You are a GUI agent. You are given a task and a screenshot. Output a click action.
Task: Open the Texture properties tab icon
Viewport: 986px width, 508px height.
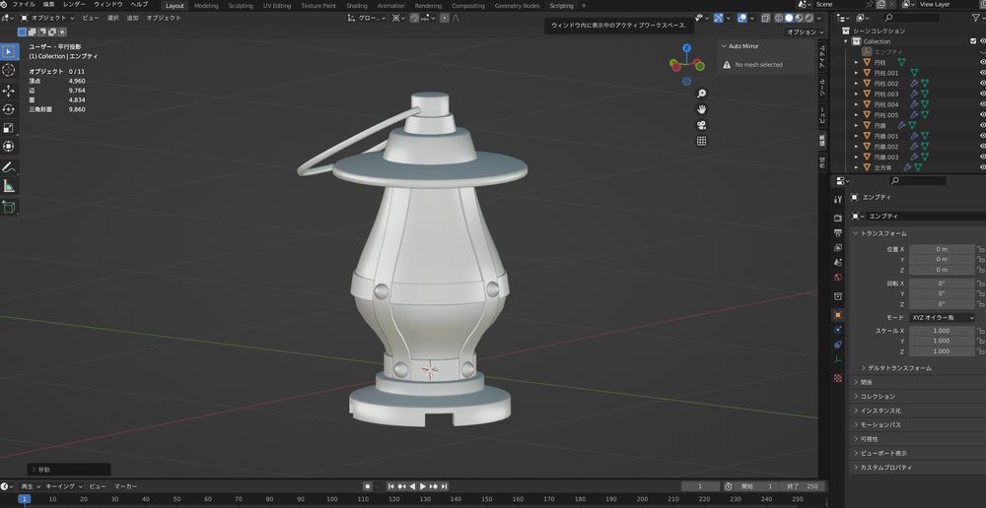837,378
